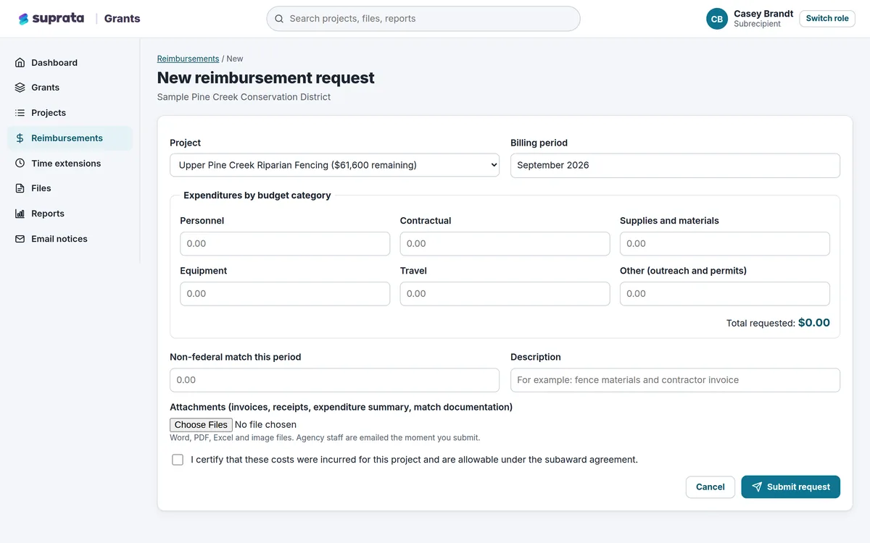Open Reports in the sidebar
The width and height of the screenshot is (870, 543).
click(x=70, y=214)
